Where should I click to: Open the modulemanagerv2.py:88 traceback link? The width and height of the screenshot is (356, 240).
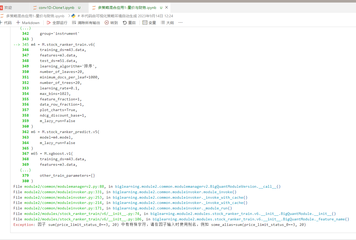tap(64, 186)
